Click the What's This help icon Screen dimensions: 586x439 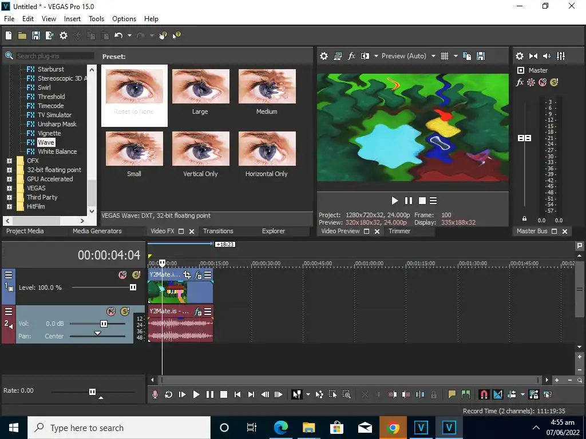(x=177, y=35)
